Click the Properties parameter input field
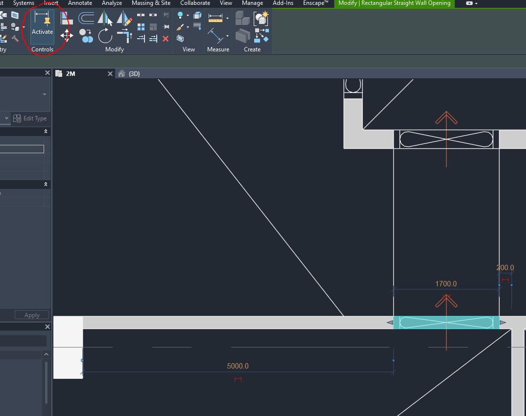Screen dimensions: 526x416 [x=22, y=149]
